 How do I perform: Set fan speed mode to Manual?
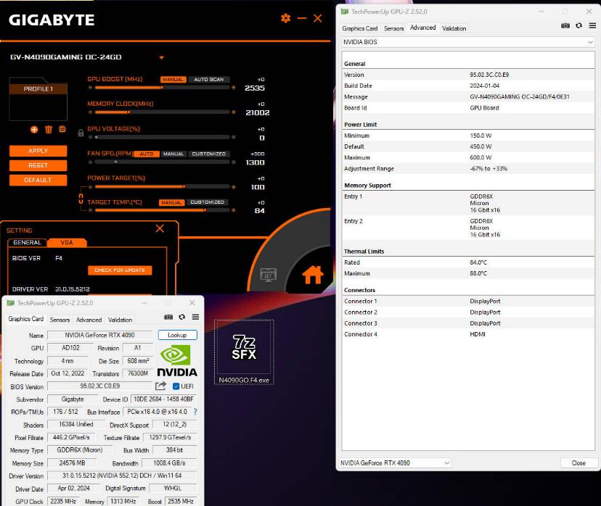click(173, 154)
